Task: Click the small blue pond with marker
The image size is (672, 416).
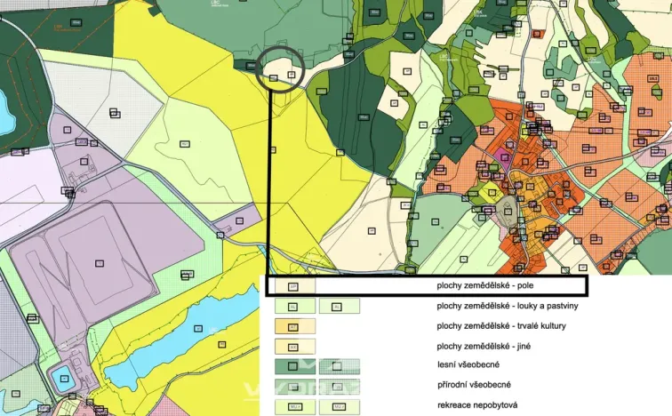Action: 64,379
